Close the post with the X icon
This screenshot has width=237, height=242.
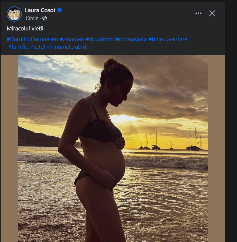[212, 13]
